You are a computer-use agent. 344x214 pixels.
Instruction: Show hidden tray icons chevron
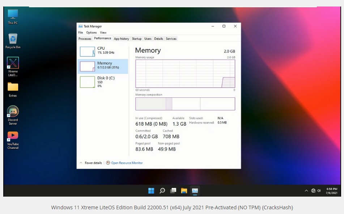[x=306, y=191]
